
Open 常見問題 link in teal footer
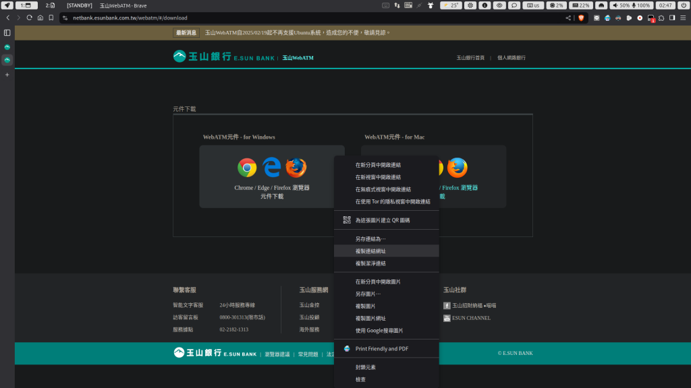308,354
